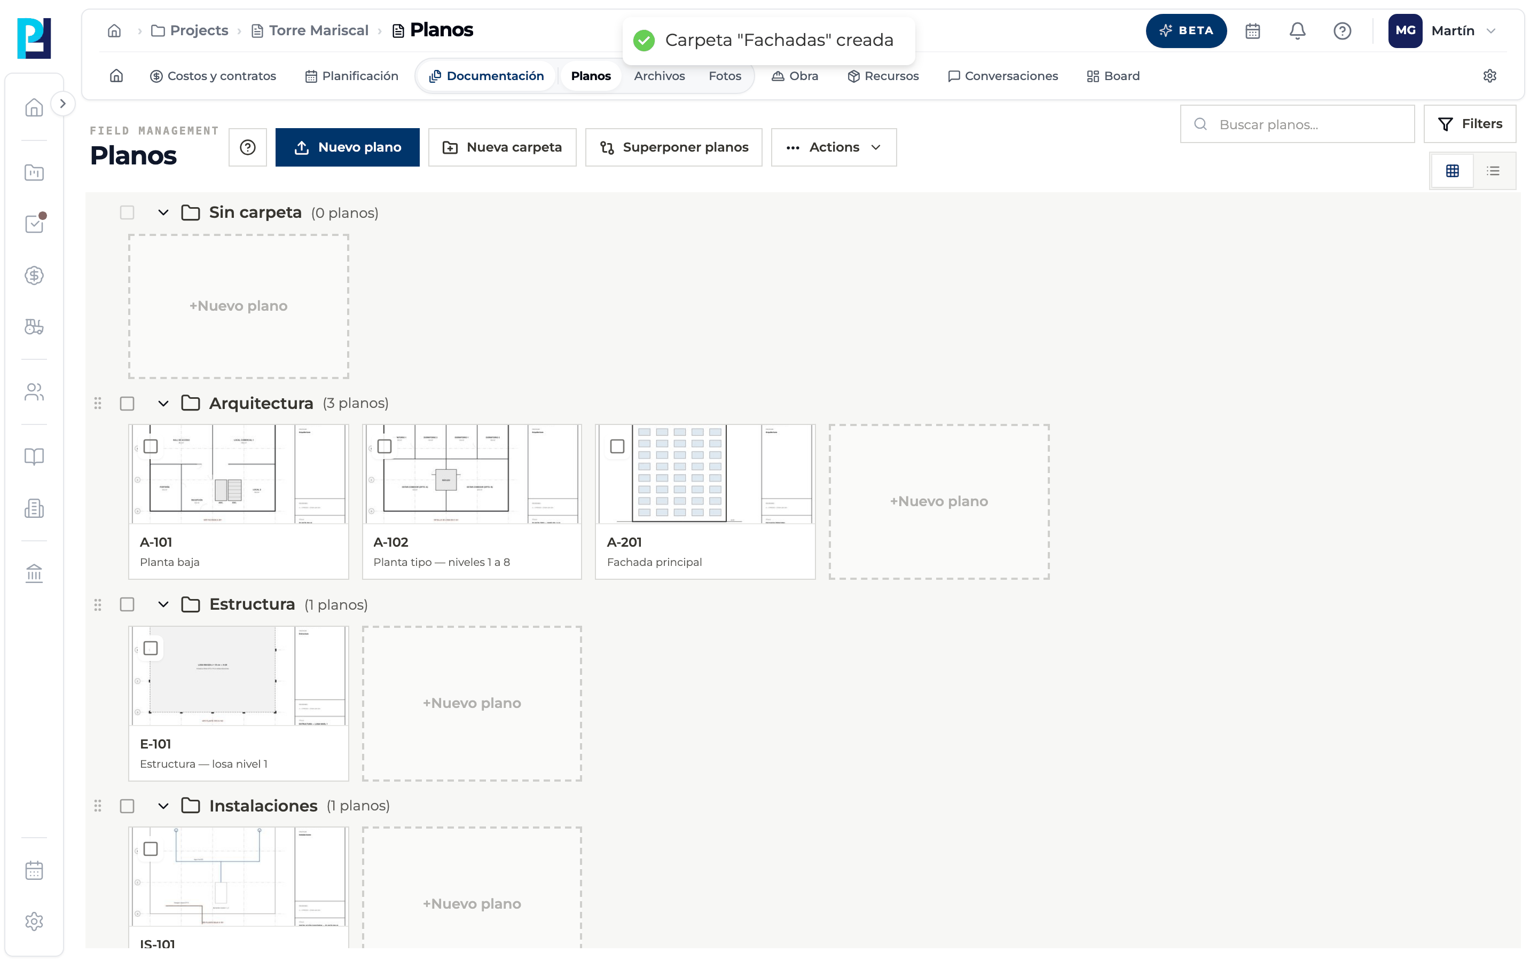Open sidebar home icon

click(x=34, y=107)
